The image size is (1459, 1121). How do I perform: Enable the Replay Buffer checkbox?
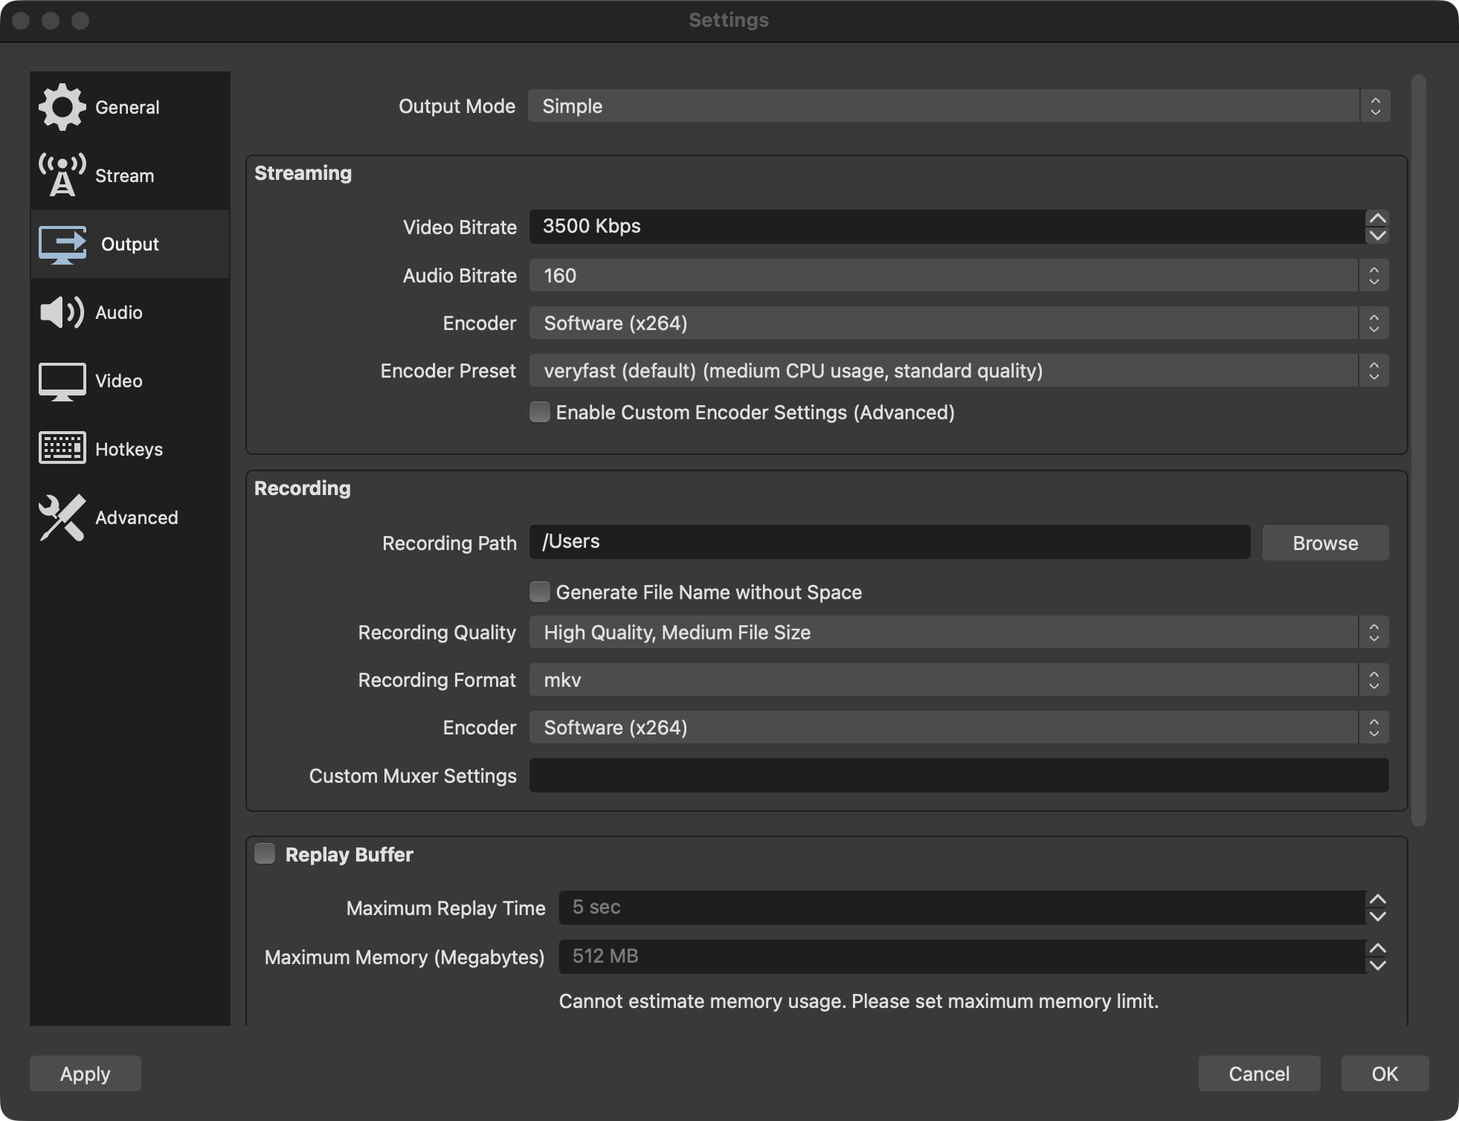click(265, 853)
